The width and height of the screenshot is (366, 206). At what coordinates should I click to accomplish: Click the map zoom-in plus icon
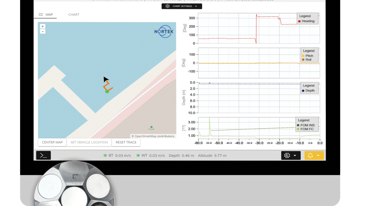click(42, 26)
